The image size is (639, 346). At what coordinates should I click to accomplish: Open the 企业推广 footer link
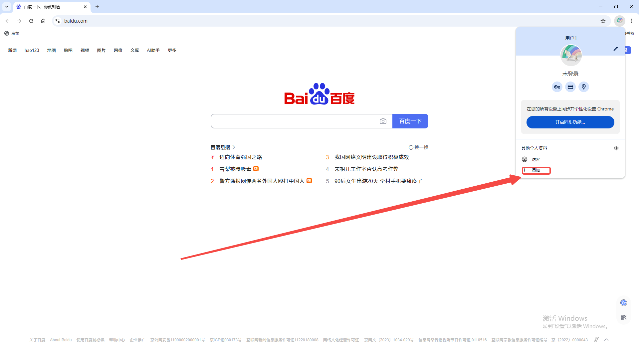pyautogui.click(x=138, y=340)
